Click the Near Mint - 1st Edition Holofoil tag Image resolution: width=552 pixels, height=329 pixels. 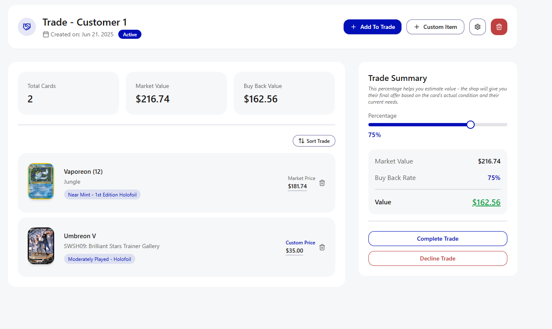[x=102, y=194]
